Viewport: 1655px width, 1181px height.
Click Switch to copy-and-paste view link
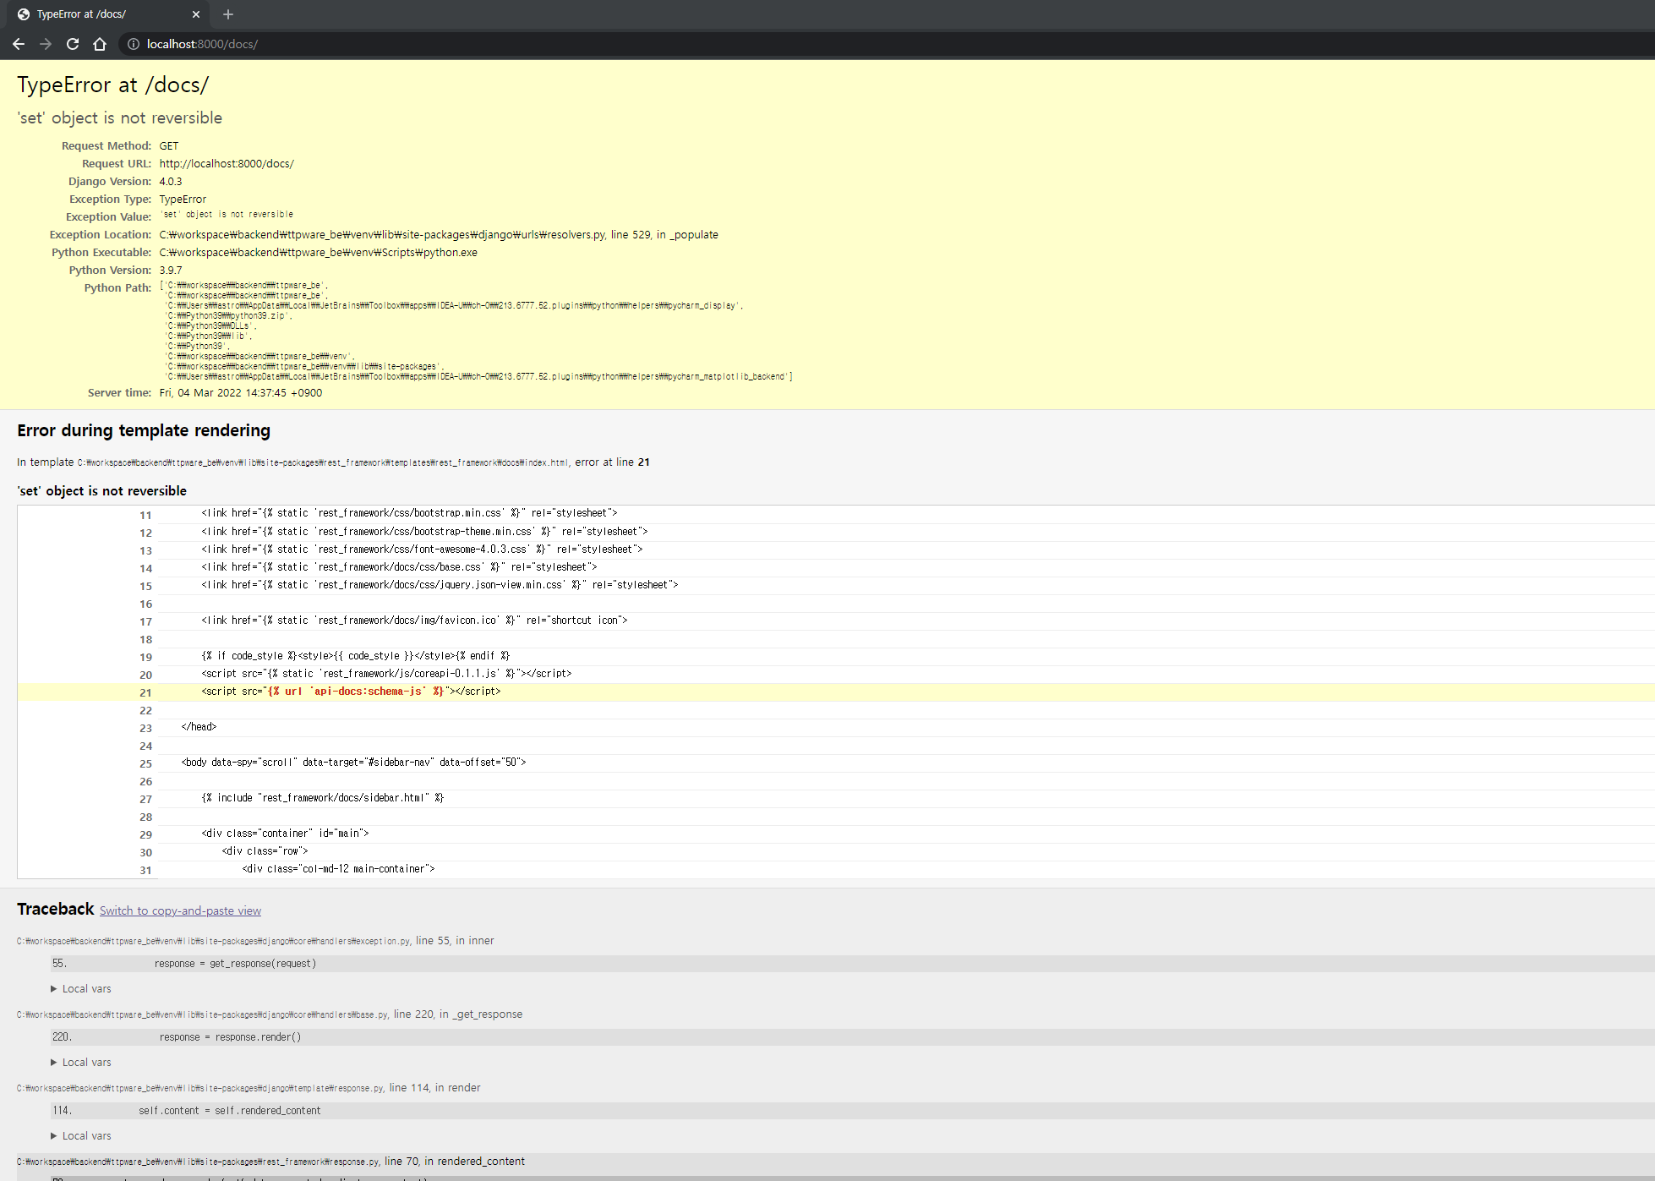click(x=180, y=910)
